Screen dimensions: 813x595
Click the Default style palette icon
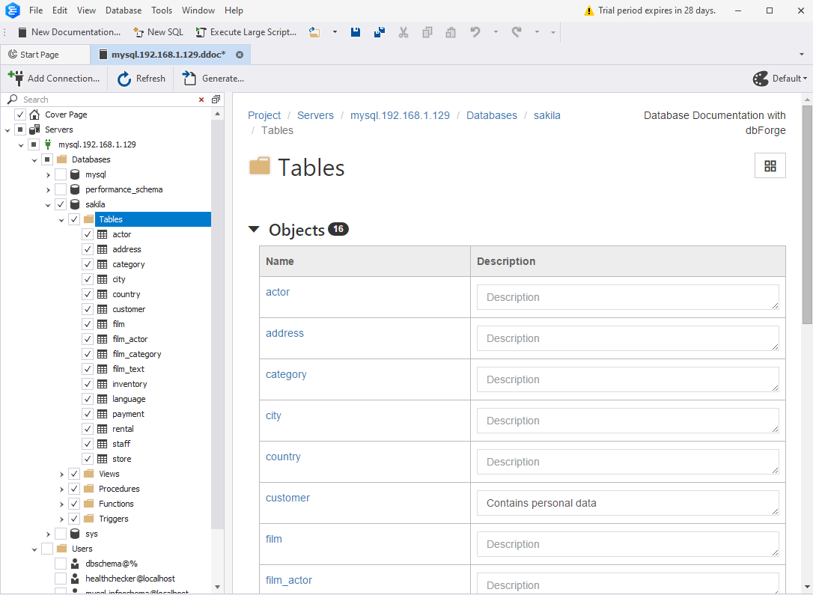pos(761,79)
